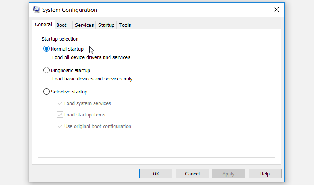
Task: Click the Apply button
Action: tap(228, 174)
